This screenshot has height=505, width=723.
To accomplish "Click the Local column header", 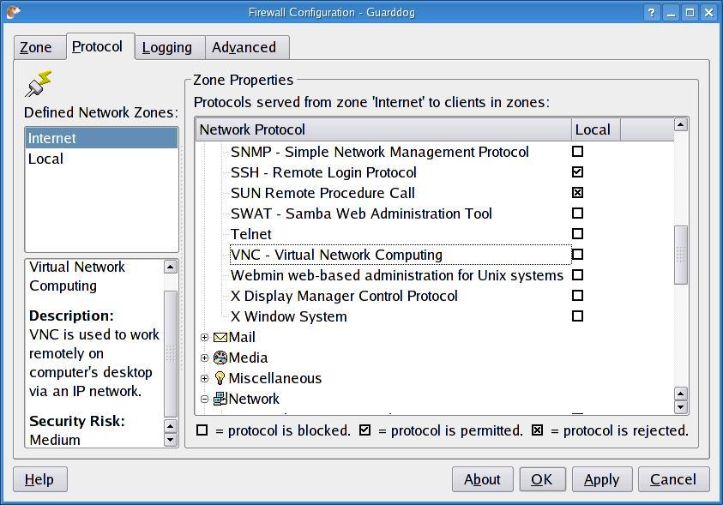I will pos(596,129).
